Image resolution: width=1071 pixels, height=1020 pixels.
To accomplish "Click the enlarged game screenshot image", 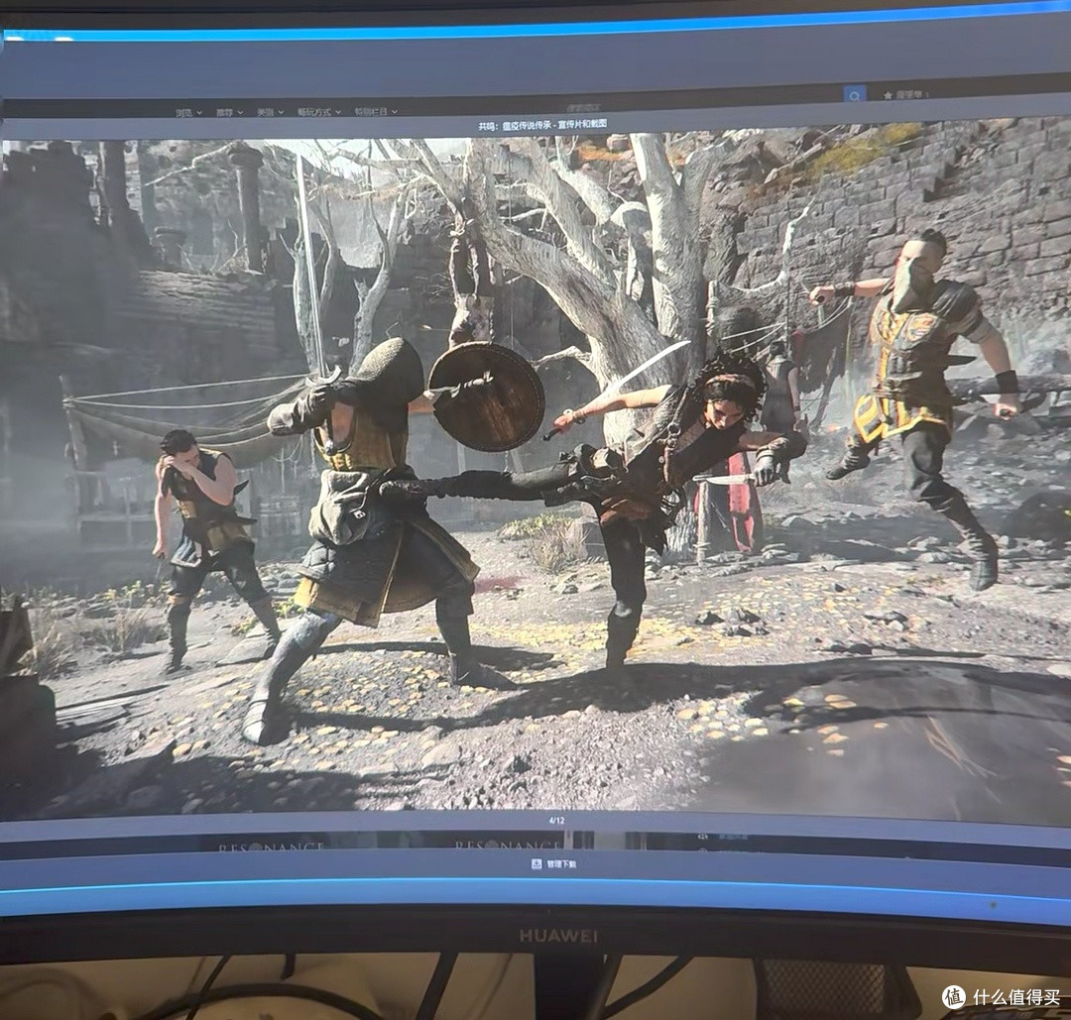I will pyautogui.click(x=535, y=471).
